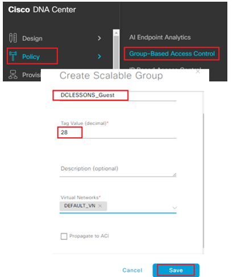Click the navigation menu scrollbar thumb

click(x=116, y=52)
